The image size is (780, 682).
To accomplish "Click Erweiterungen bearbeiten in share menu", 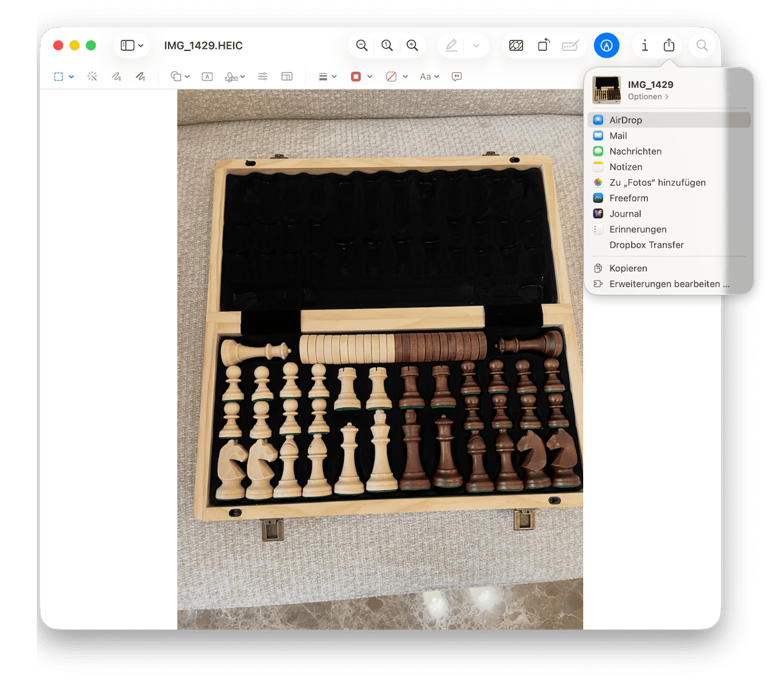I will coord(669,284).
